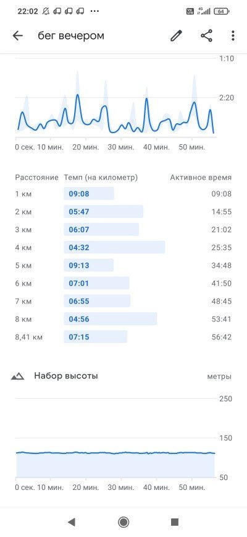Viewport: 247px width, 537px height.
Task: Open the three-dot overflow menu
Action: coord(233,36)
